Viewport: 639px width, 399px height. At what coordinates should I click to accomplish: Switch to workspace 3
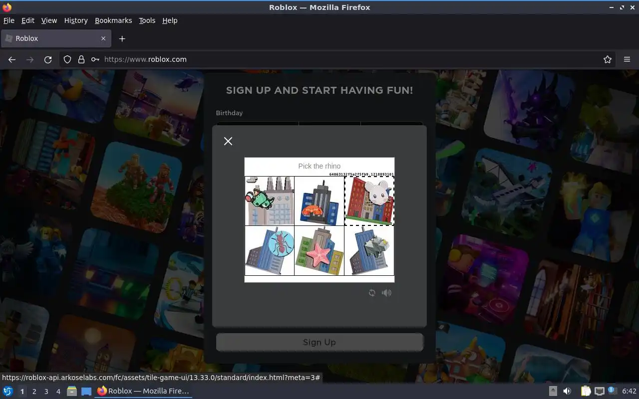pyautogui.click(x=46, y=392)
